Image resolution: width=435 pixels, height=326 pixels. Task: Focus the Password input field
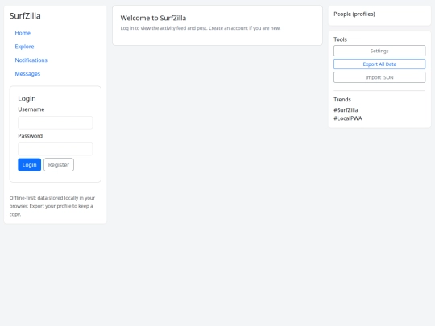[56, 149]
